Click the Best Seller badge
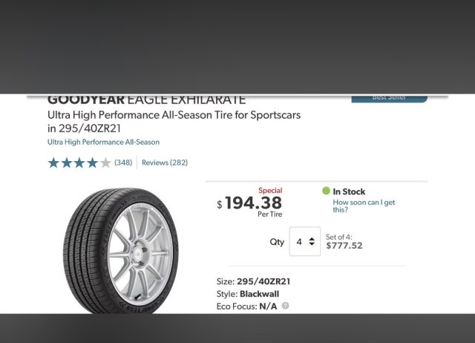 [x=389, y=97]
